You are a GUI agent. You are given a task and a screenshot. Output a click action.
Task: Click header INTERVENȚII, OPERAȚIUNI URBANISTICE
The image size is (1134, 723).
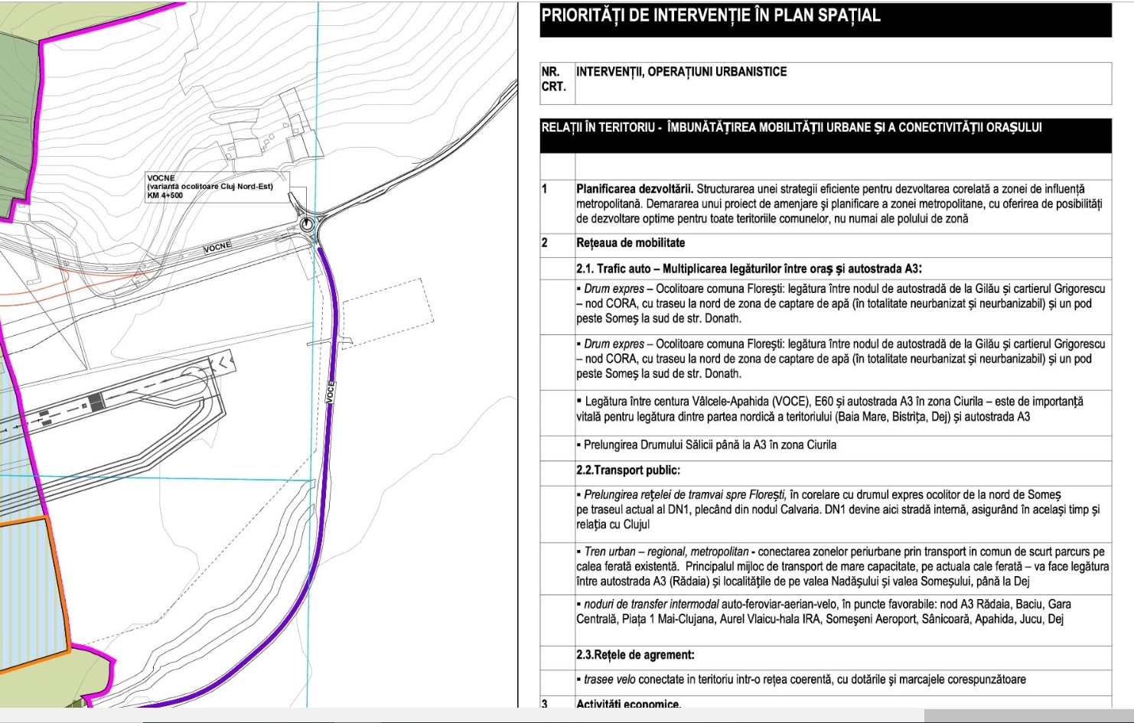click(681, 72)
